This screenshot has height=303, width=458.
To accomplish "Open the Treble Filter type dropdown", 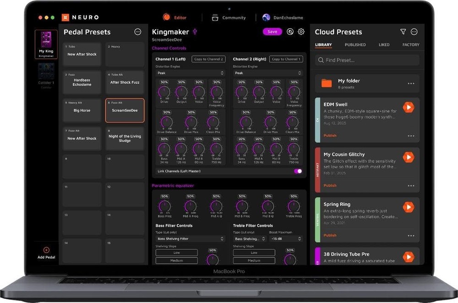I will coord(250,239).
